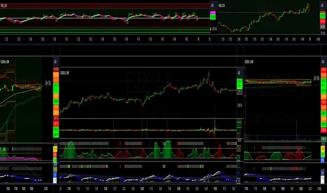Click 11:00 on center ES chart time axis
Viewport: 327px width, 193px height.
(69, 188)
